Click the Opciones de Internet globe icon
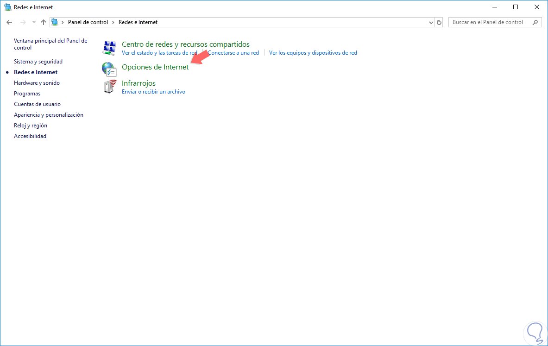The width and height of the screenshot is (548, 346). click(109, 69)
